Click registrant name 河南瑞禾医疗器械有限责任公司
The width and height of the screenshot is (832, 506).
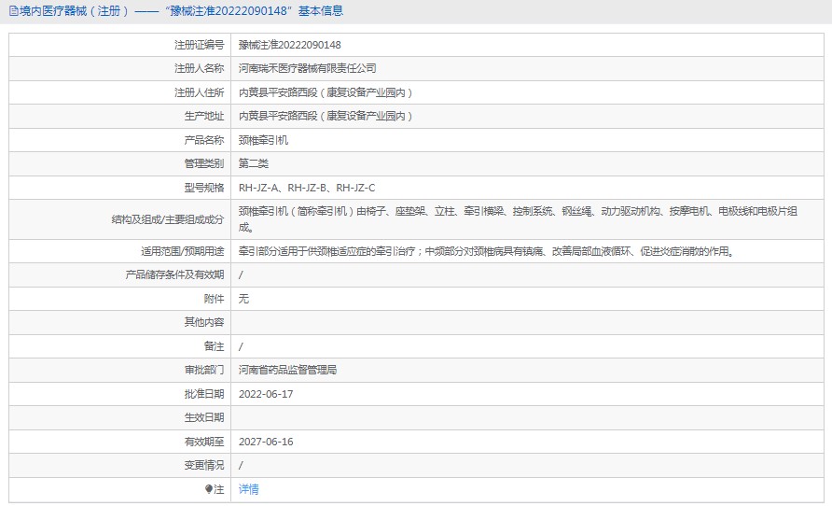click(x=307, y=68)
